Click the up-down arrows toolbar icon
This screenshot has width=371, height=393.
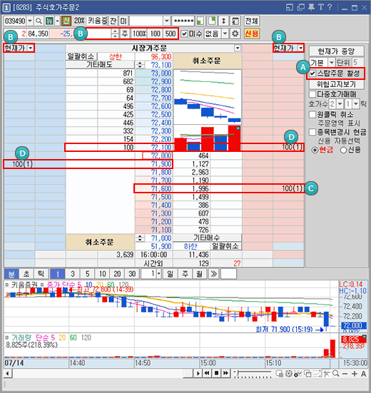click(223, 21)
